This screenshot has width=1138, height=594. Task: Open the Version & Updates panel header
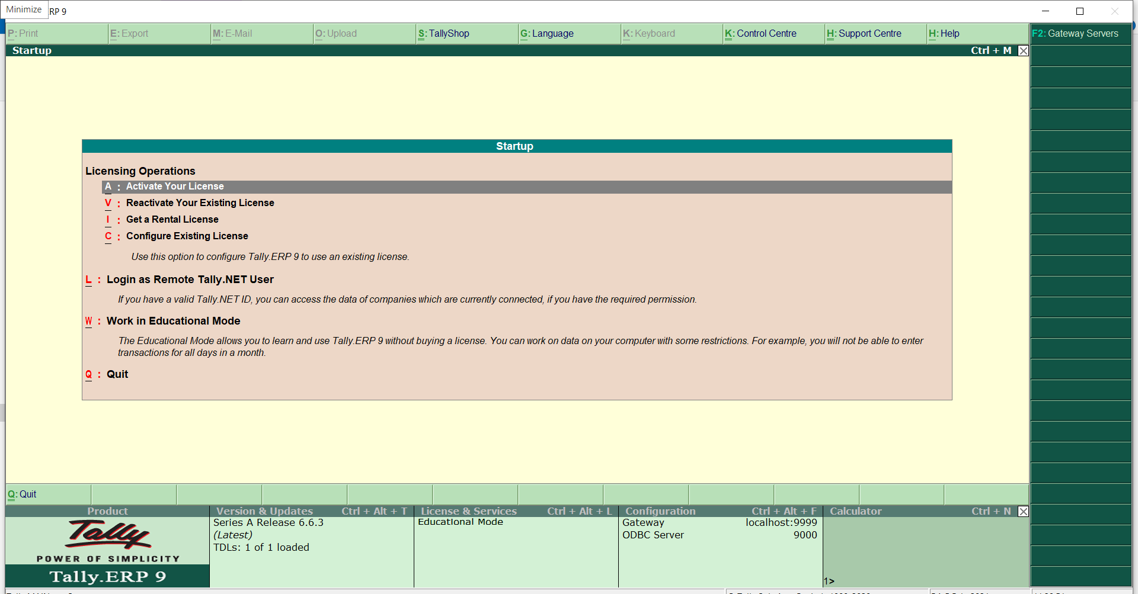click(x=312, y=511)
